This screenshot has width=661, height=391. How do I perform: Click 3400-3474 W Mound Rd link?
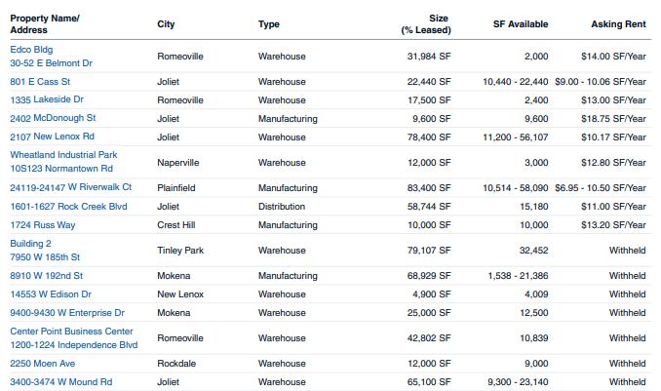(x=60, y=382)
